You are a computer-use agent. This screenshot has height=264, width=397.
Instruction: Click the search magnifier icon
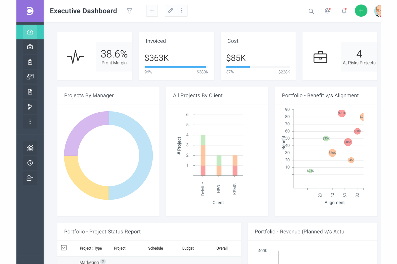[311, 11]
